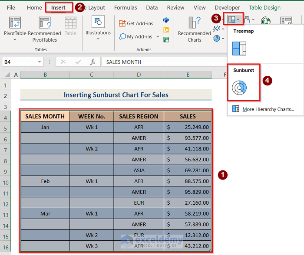Switch to the Insert tab
The height and width of the screenshot is (255, 304).
pyautogui.click(x=58, y=7)
